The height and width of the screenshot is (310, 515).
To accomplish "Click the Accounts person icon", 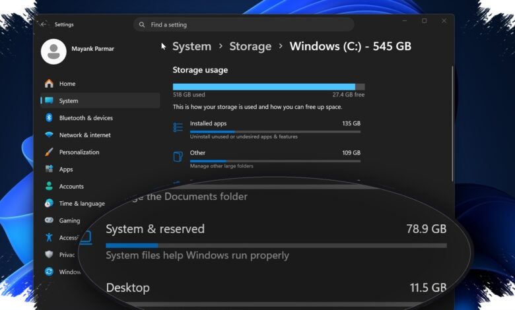I will [49, 186].
